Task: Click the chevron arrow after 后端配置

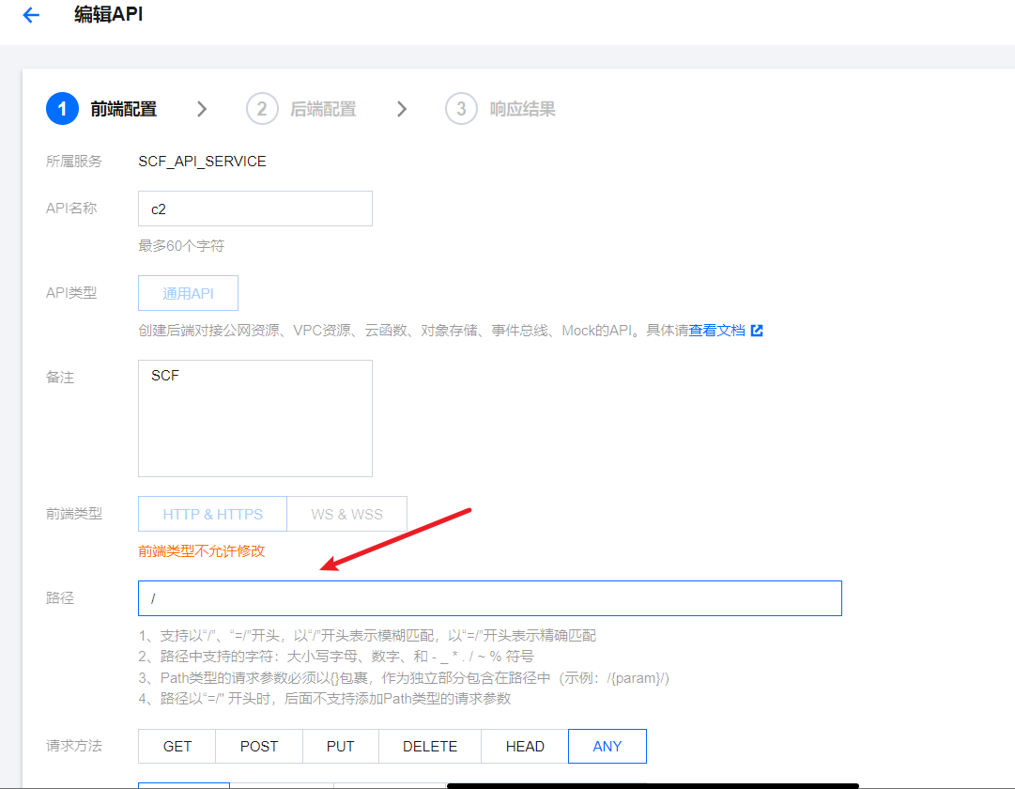Action: 402,109
